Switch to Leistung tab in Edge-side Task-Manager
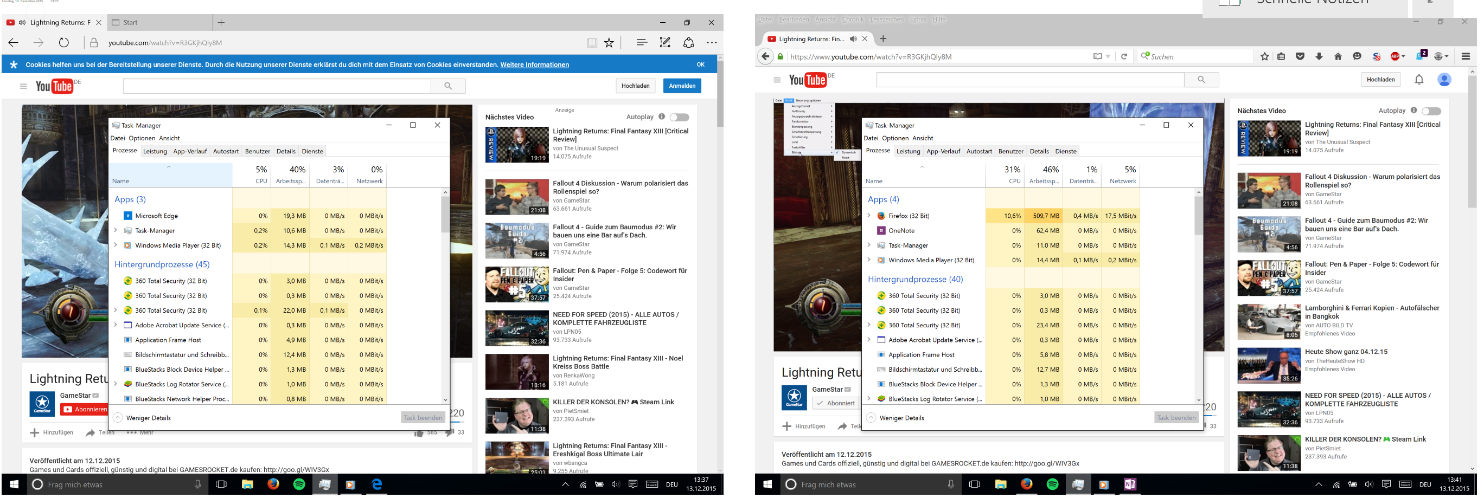Viewport: 1484px width, 498px height. (155, 151)
